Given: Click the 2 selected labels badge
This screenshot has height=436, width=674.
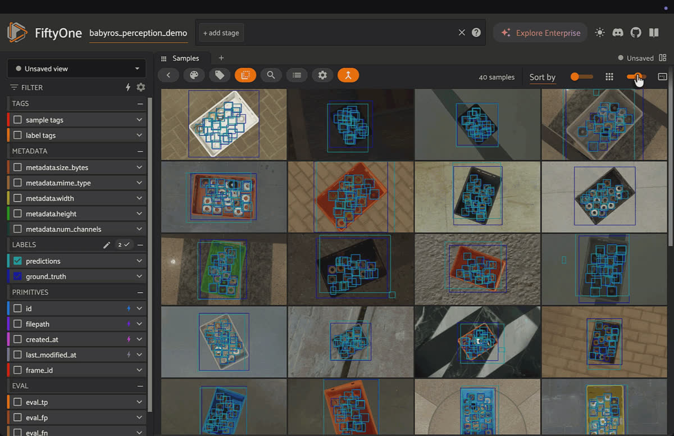Looking at the screenshot, I should (123, 245).
